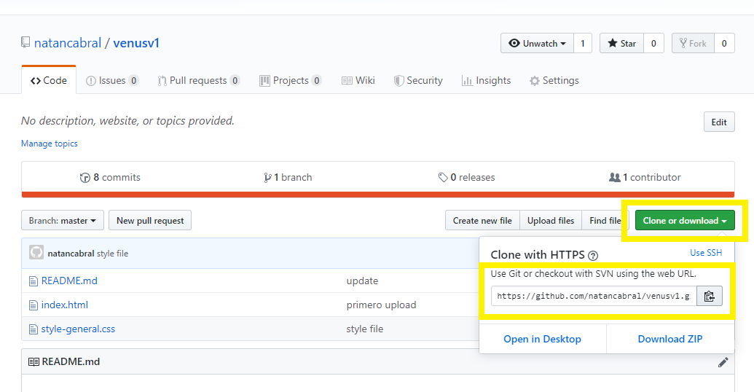
Task: Open the index.html file
Action: click(x=64, y=305)
